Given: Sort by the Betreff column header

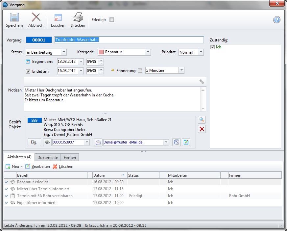Looking at the screenshot, I should click(x=52, y=175).
